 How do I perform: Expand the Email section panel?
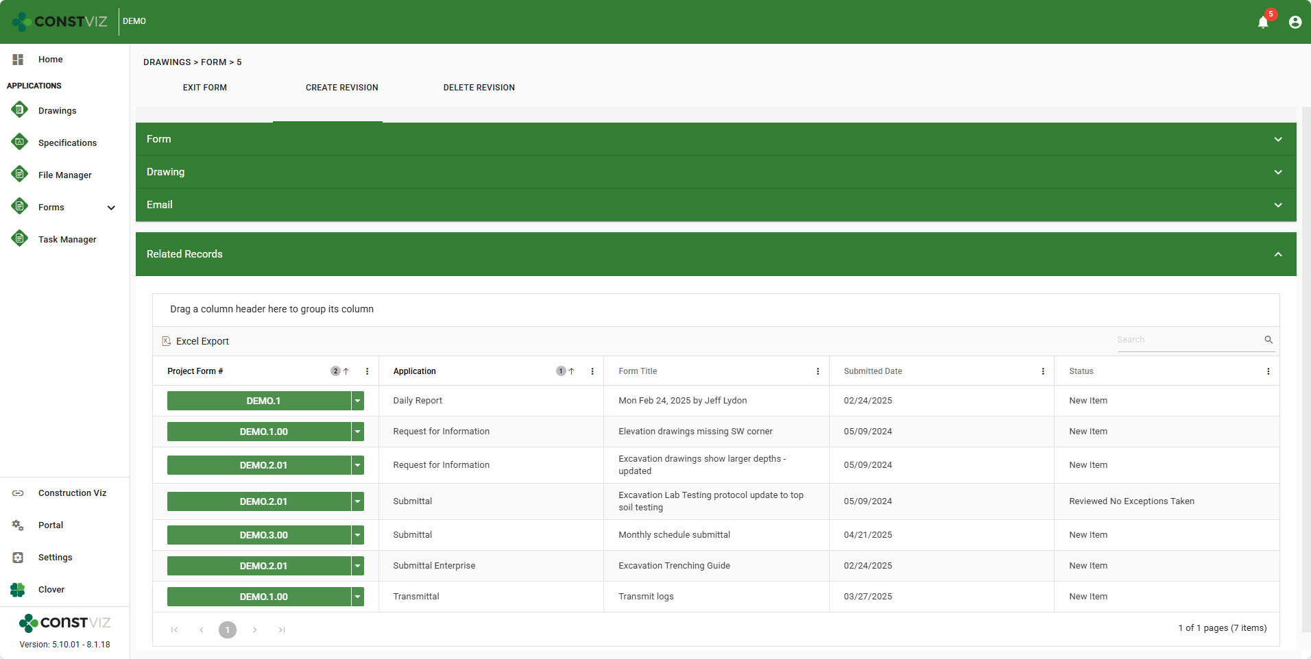click(1277, 205)
